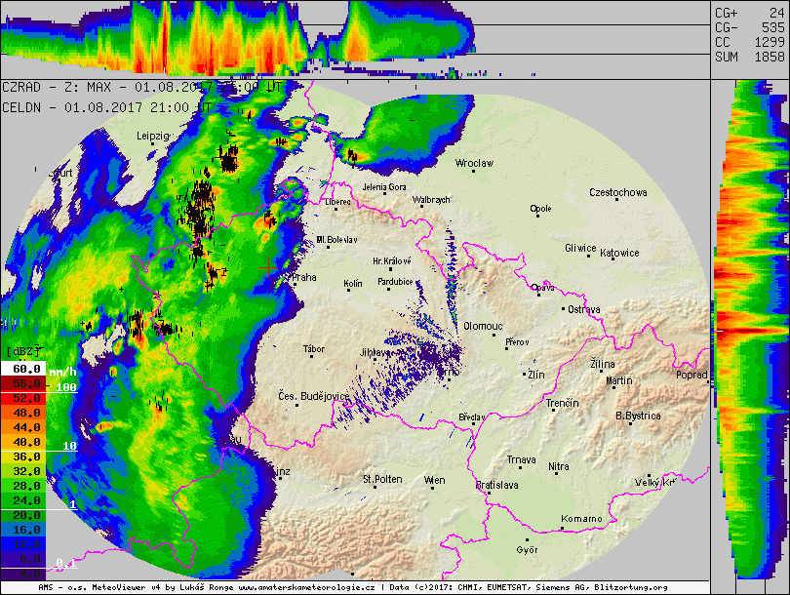Click the Zlín city label
This screenshot has width=790, height=595.
[536, 375]
